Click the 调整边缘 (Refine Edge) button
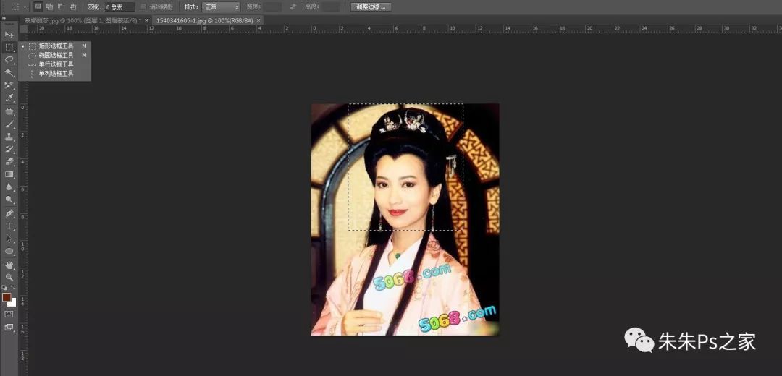The height and width of the screenshot is (376, 782). (x=371, y=7)
